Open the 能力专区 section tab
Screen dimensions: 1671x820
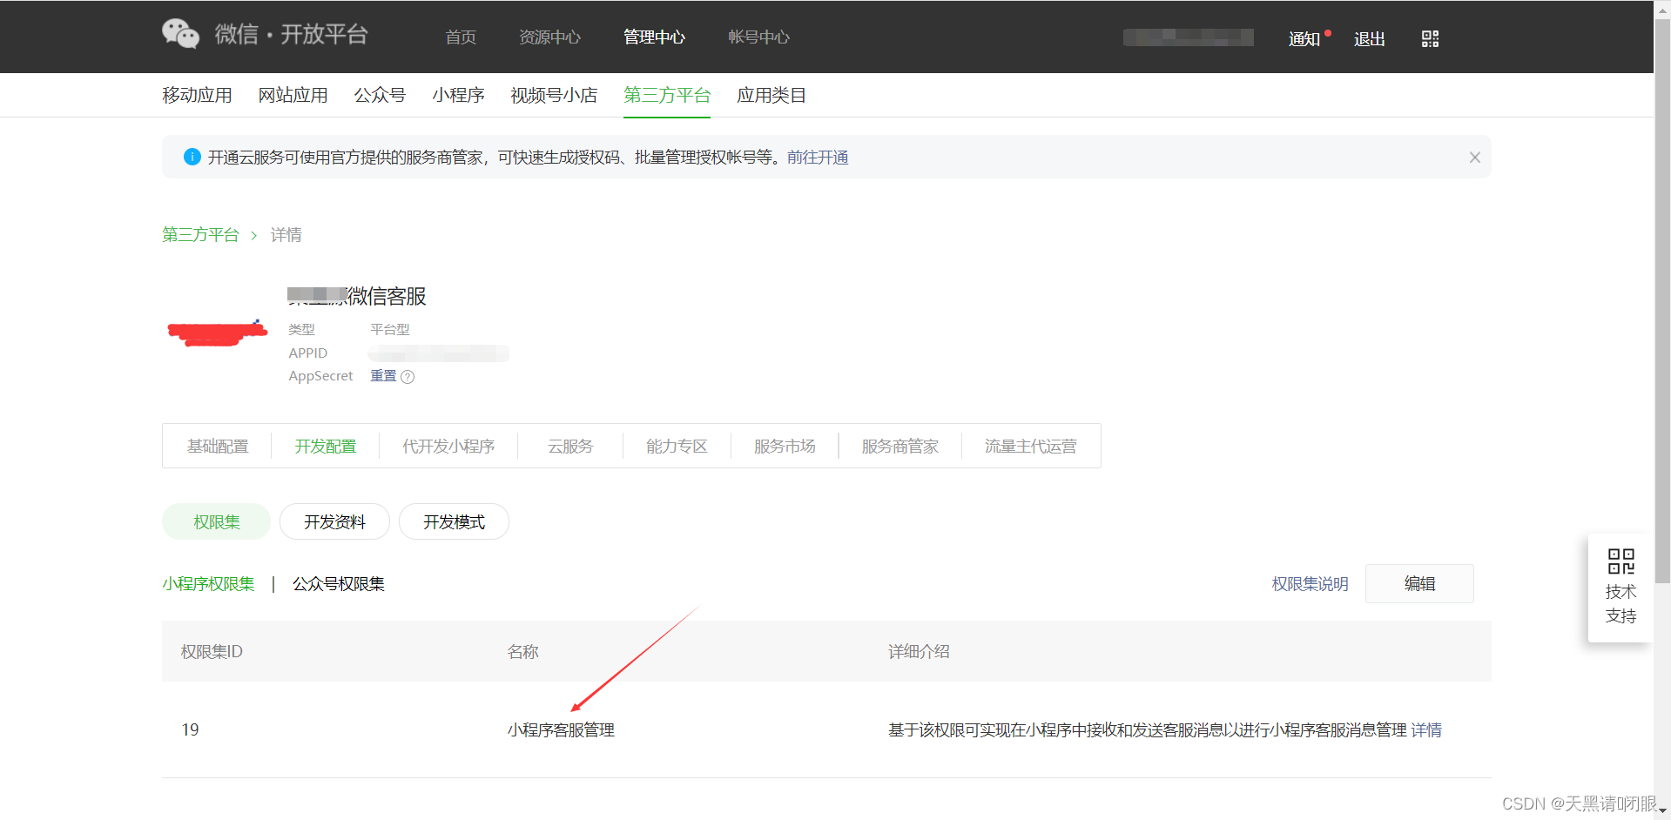677,447
